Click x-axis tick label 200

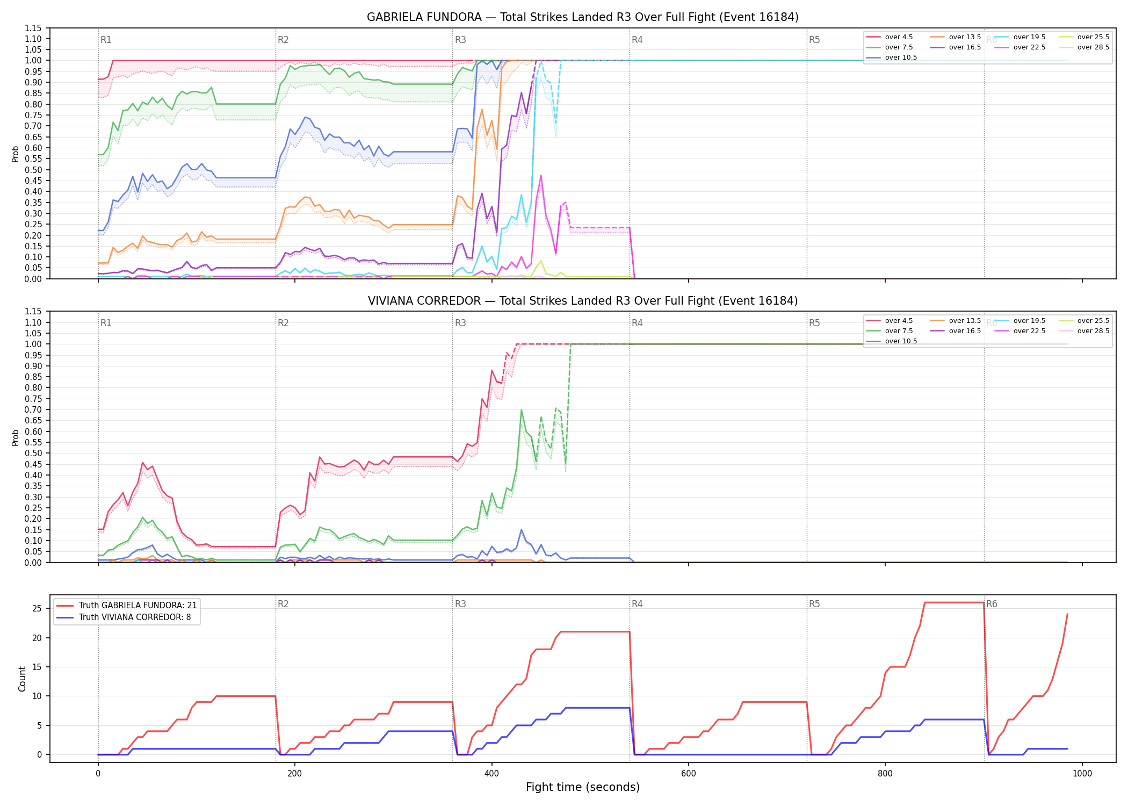(x=294, y=774)
